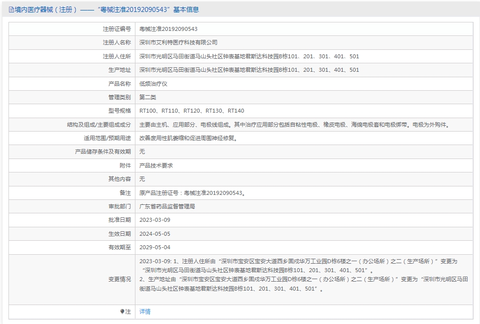The image size is (480, 324).
Task: Click the label 备注
Action: (125, 193)
